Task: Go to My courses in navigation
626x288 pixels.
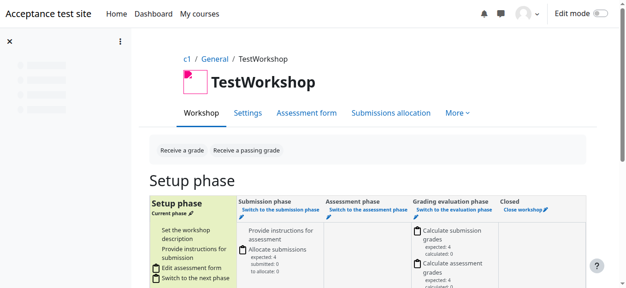Action: point(200,14)
